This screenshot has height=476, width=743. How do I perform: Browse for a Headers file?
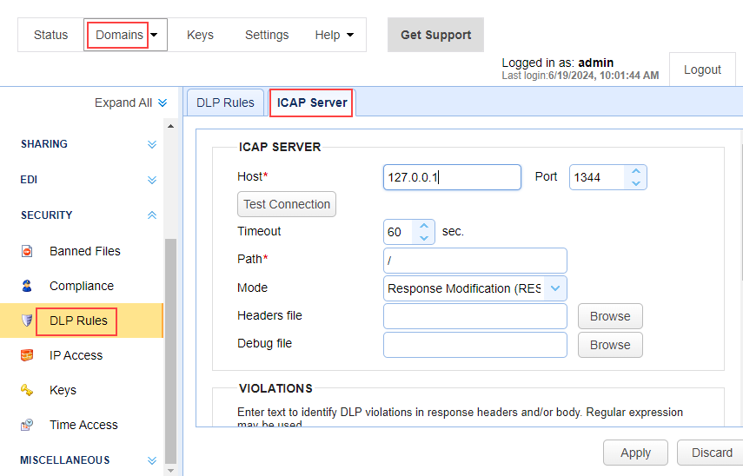click(x=610, y=316)
